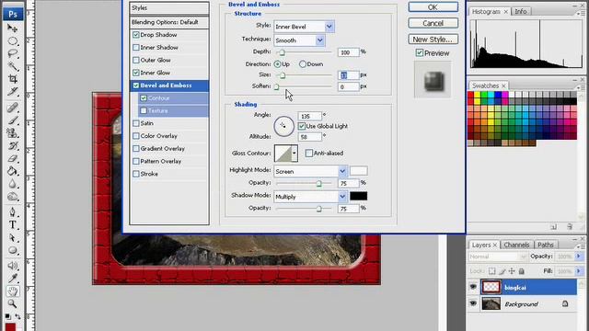Enable the Inner Shadow checkbox
This screenshot has width=589, height=331.
click(x=136, y=47)
